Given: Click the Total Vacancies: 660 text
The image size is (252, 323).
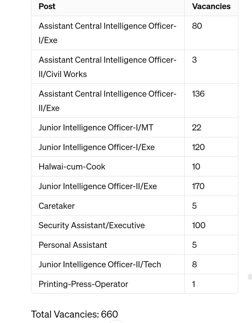Looking at the screenshot, I should pos(74,314).
